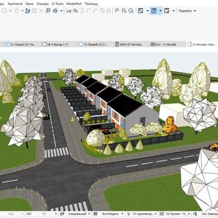This screenshot has height=218, width=218.
Task: Click the flag P icon in toolbar
Action: [x=117, y=11]
